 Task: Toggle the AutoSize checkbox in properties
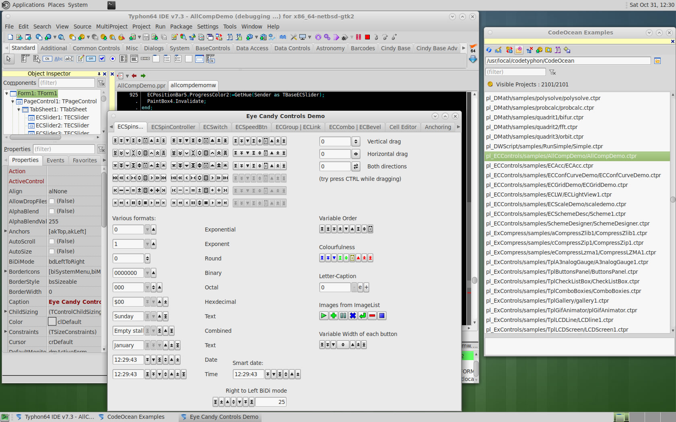(x=52, y=251)
